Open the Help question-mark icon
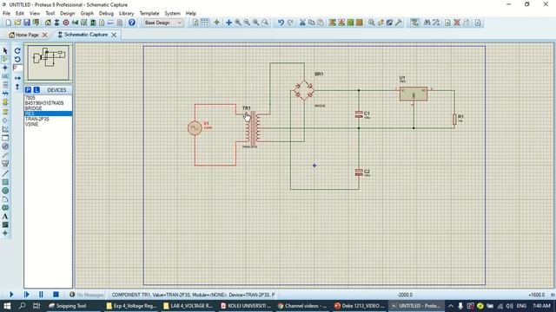556x312 pixels. click(131, 23)
